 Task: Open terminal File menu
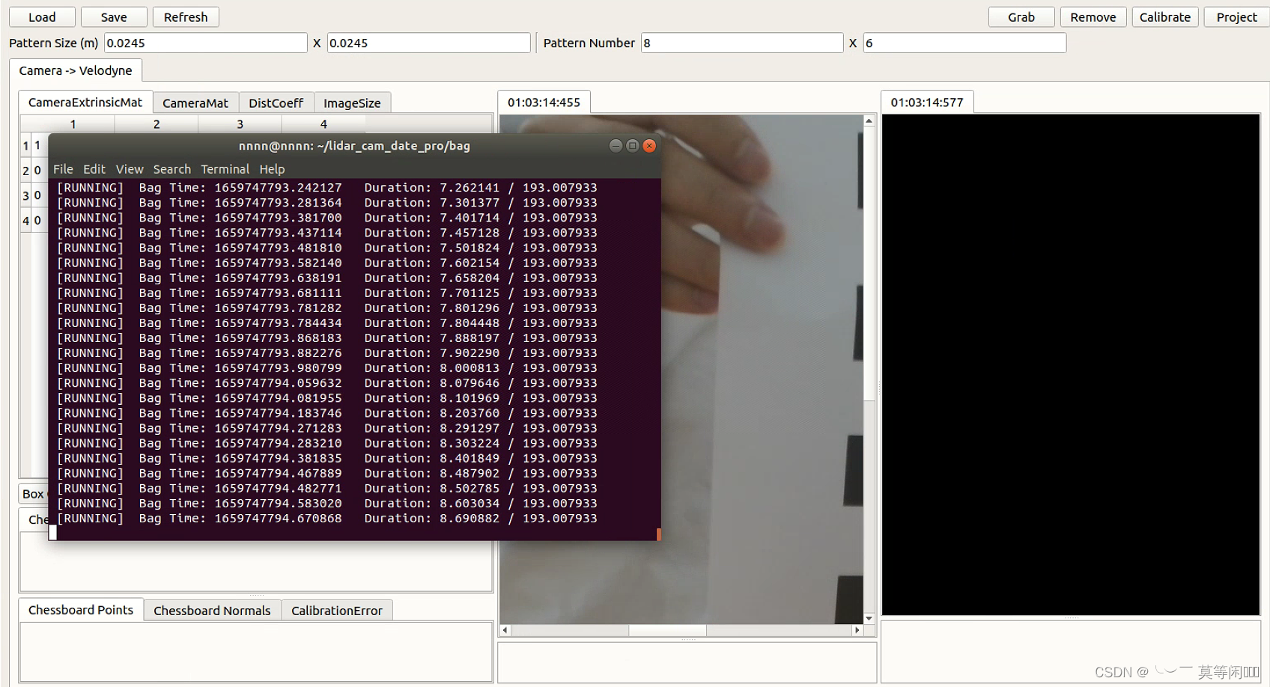tap(63, 169)
